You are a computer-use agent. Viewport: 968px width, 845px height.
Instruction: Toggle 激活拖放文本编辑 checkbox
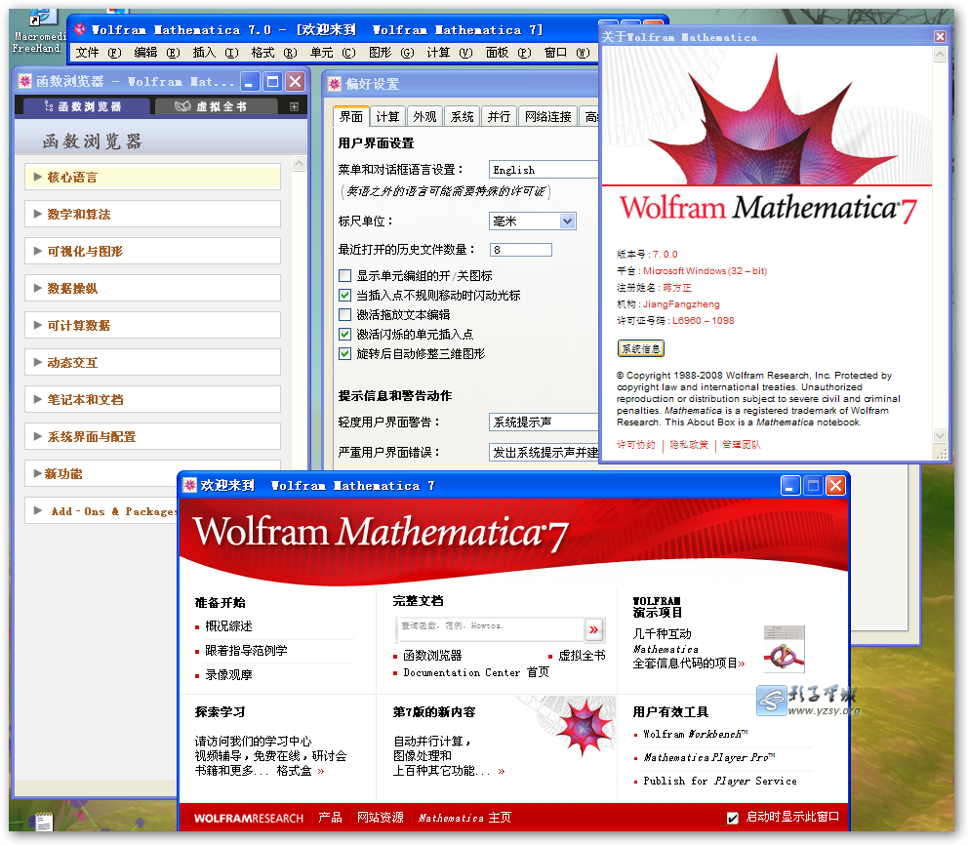click(344, 315)
